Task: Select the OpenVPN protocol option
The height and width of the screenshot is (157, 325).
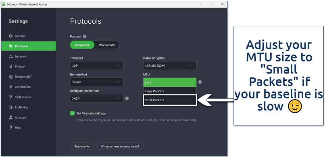Action: [x=82, y=45]
